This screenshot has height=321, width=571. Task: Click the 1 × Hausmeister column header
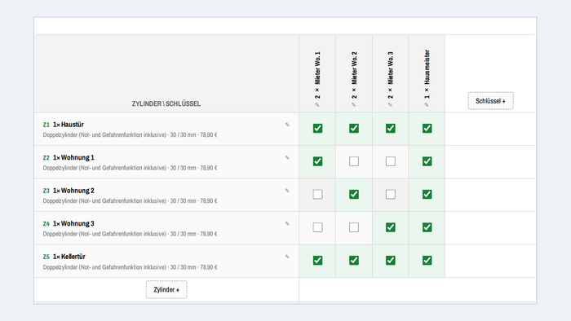pos(427,74)
